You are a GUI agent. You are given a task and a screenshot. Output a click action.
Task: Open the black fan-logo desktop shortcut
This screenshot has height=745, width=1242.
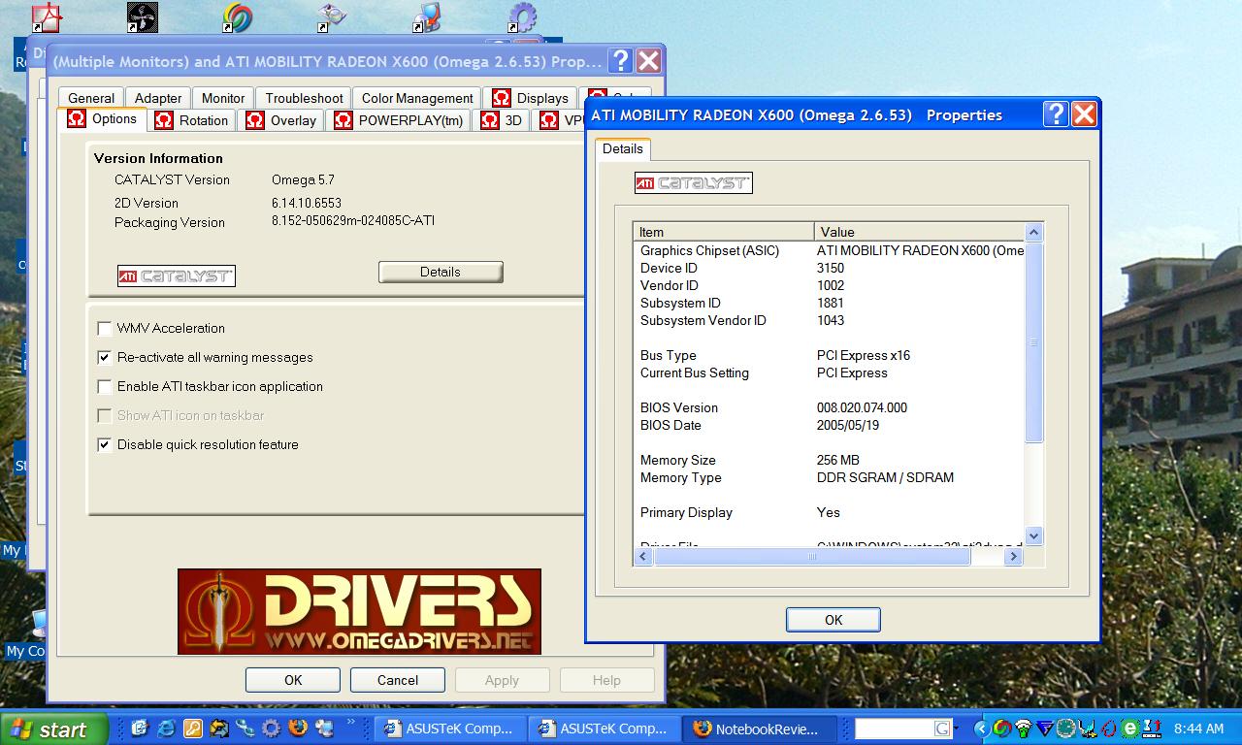[142, 16]
